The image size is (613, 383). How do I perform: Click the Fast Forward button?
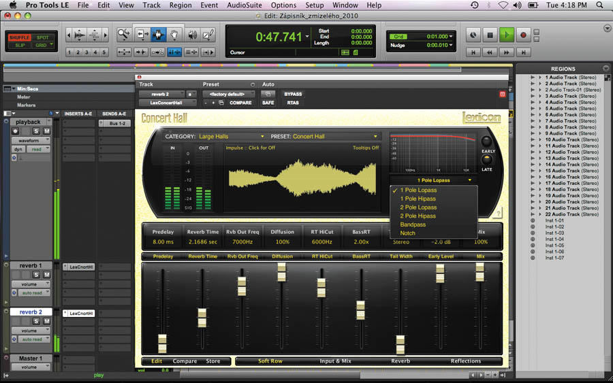pyautogui.click(x=507, y=52)
